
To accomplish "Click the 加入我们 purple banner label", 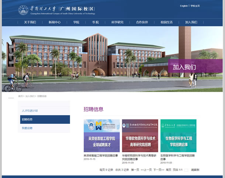I will pos(184,67).
